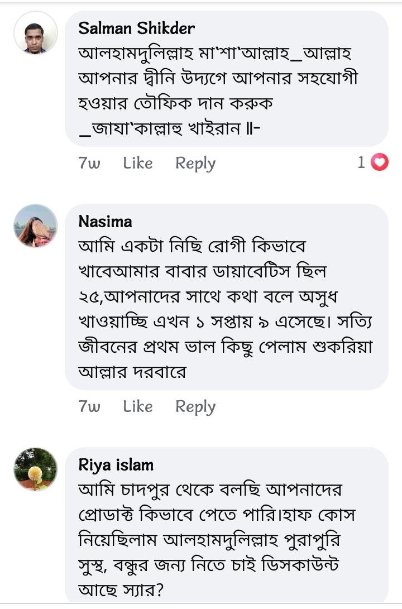The width and height of the screenshot is (402, 609).
Task: View reaction count '1' on Salman's comment
Action: pos(361,162)
